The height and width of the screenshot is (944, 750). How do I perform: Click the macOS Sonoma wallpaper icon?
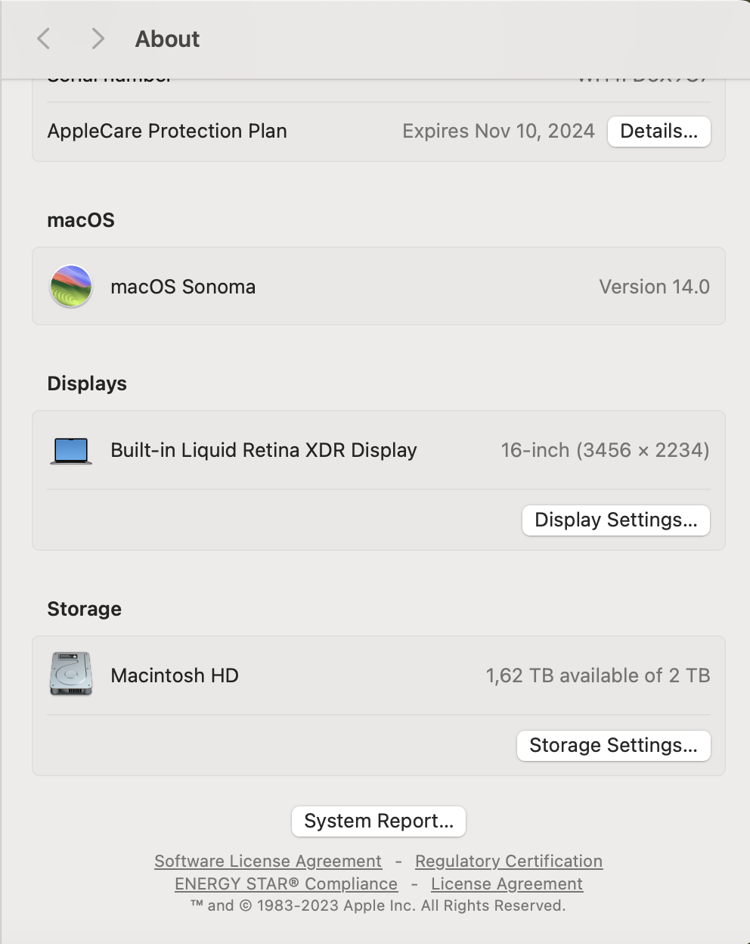71,287
